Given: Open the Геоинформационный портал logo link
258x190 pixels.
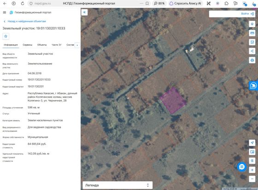Looking at the screenshot, I should [30, 12].
